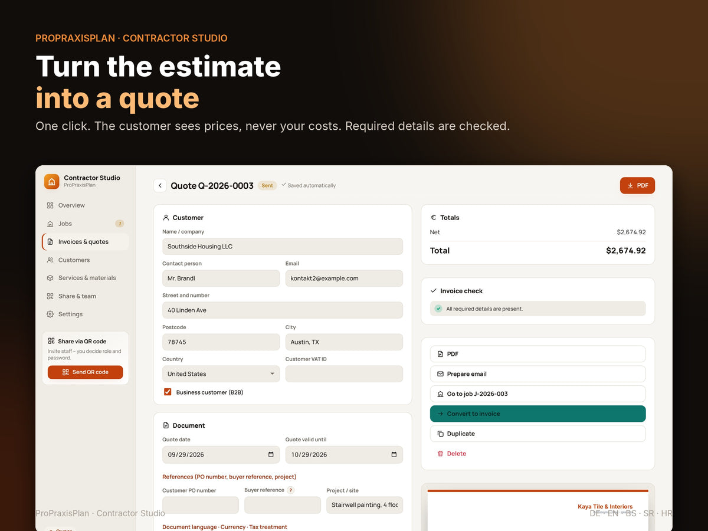Screen dimensions: 708x531
Task: Click the Customer VAT ID field
Action: pos(344,374)
